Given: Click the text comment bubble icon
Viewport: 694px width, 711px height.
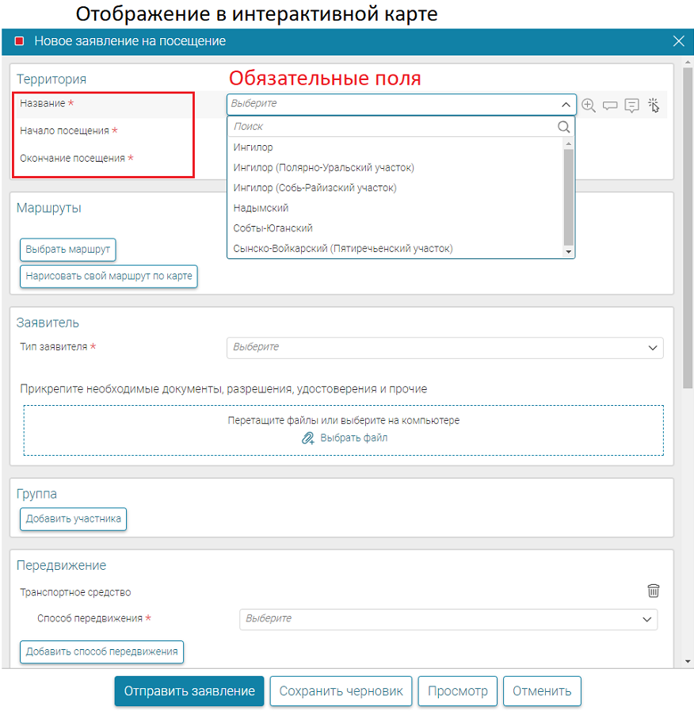Looking at the screenshot, I should point(631,105).
